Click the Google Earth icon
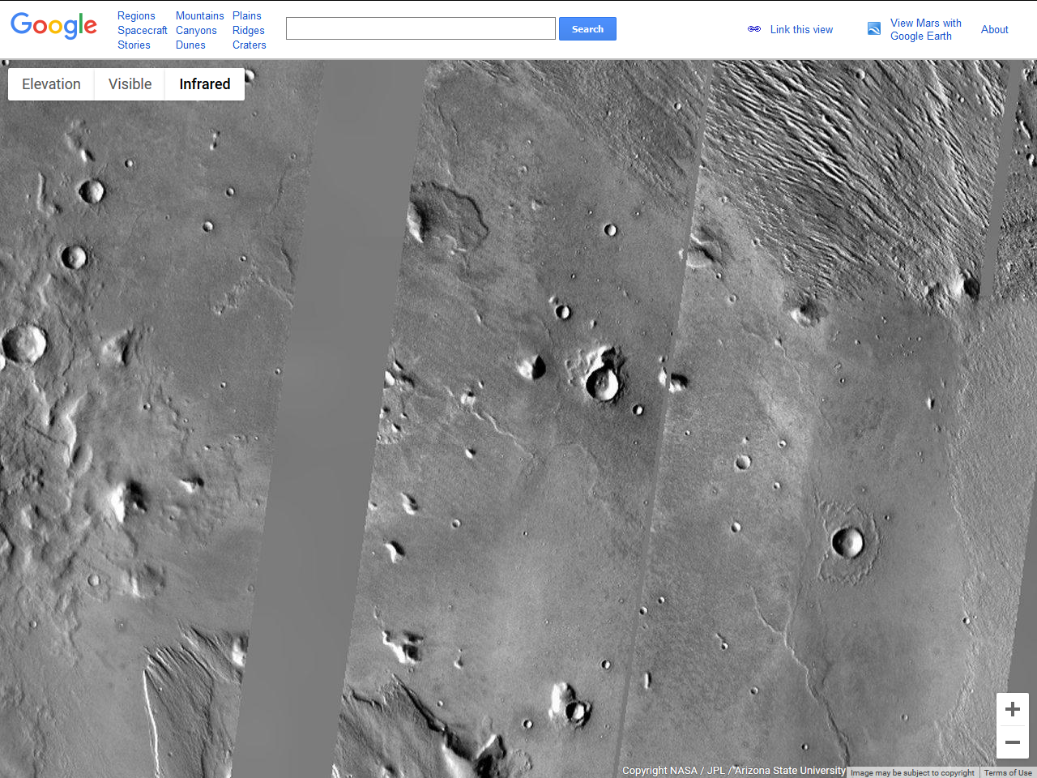Image resolution: width=1037 pixels, height=778 pixels. tap(874, 28)
